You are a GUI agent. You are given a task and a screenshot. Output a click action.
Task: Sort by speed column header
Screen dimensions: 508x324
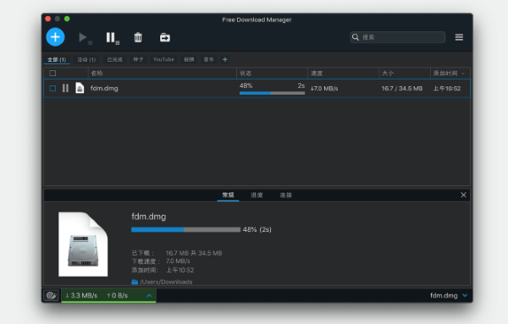tap(344, 73)
